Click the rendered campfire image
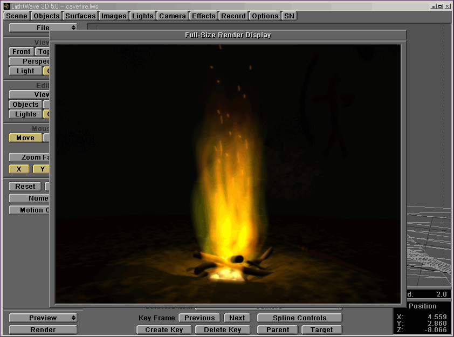454x337 pixels. 228,174
